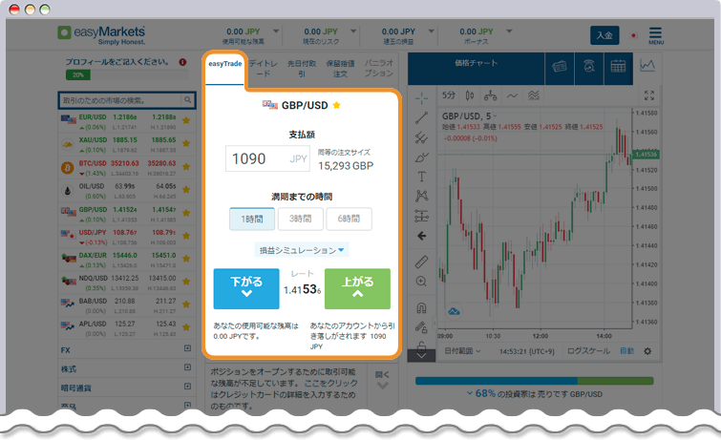Click the blue 下がる button
Image resolution: width=721 pixels, height=440 pixels.
pyautogui.click(x=246, y=289)
